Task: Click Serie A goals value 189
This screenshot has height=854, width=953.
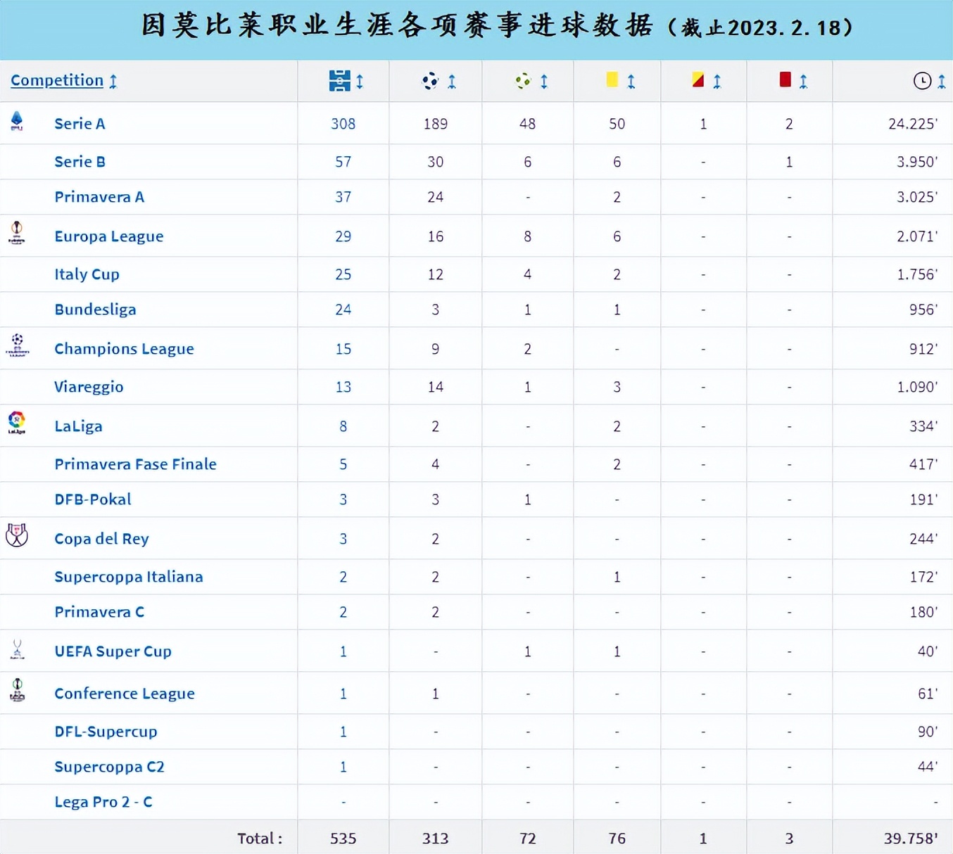Action: (x=436, y=124)
